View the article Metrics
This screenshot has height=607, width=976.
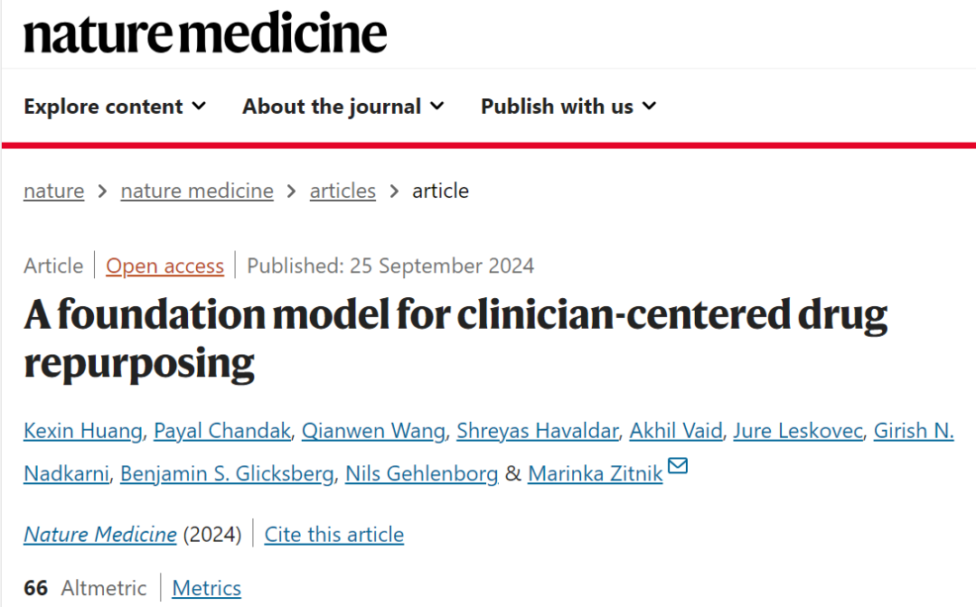pyautogui.click(x=207, y=588)
